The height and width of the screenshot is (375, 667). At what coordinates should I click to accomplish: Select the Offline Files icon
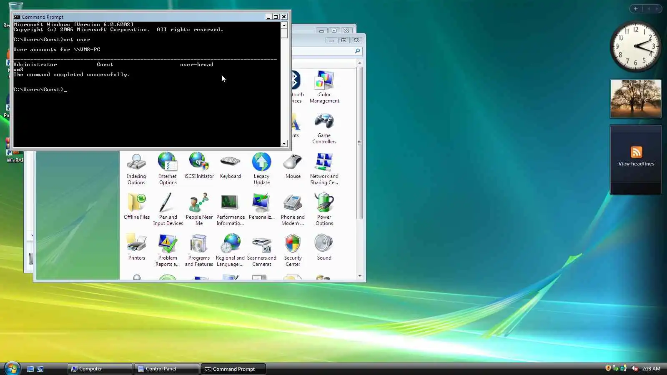[137, 207]
